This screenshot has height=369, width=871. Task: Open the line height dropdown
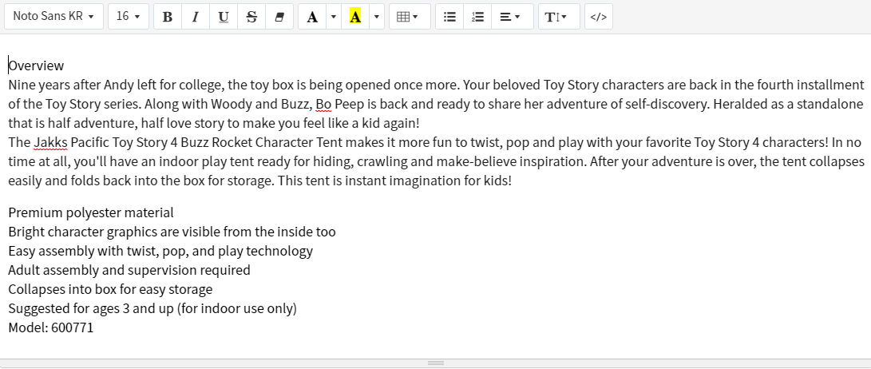click(559, 16)
